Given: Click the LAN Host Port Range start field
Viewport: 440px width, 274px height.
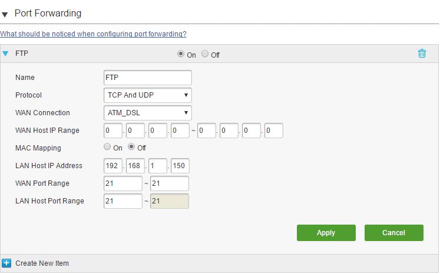Looking at the screenshot, I should [x=123, y=201].
